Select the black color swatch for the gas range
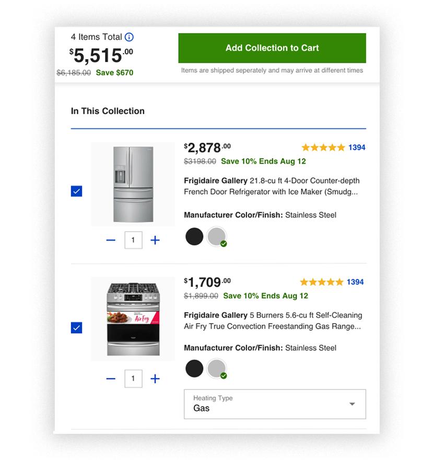Viewport: 422px width, 460px height. pyautogui.click(x=194, y=369)
